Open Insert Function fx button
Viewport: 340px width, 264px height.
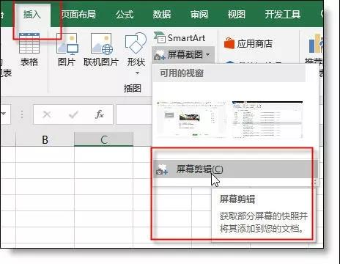[x=100, y=114]
